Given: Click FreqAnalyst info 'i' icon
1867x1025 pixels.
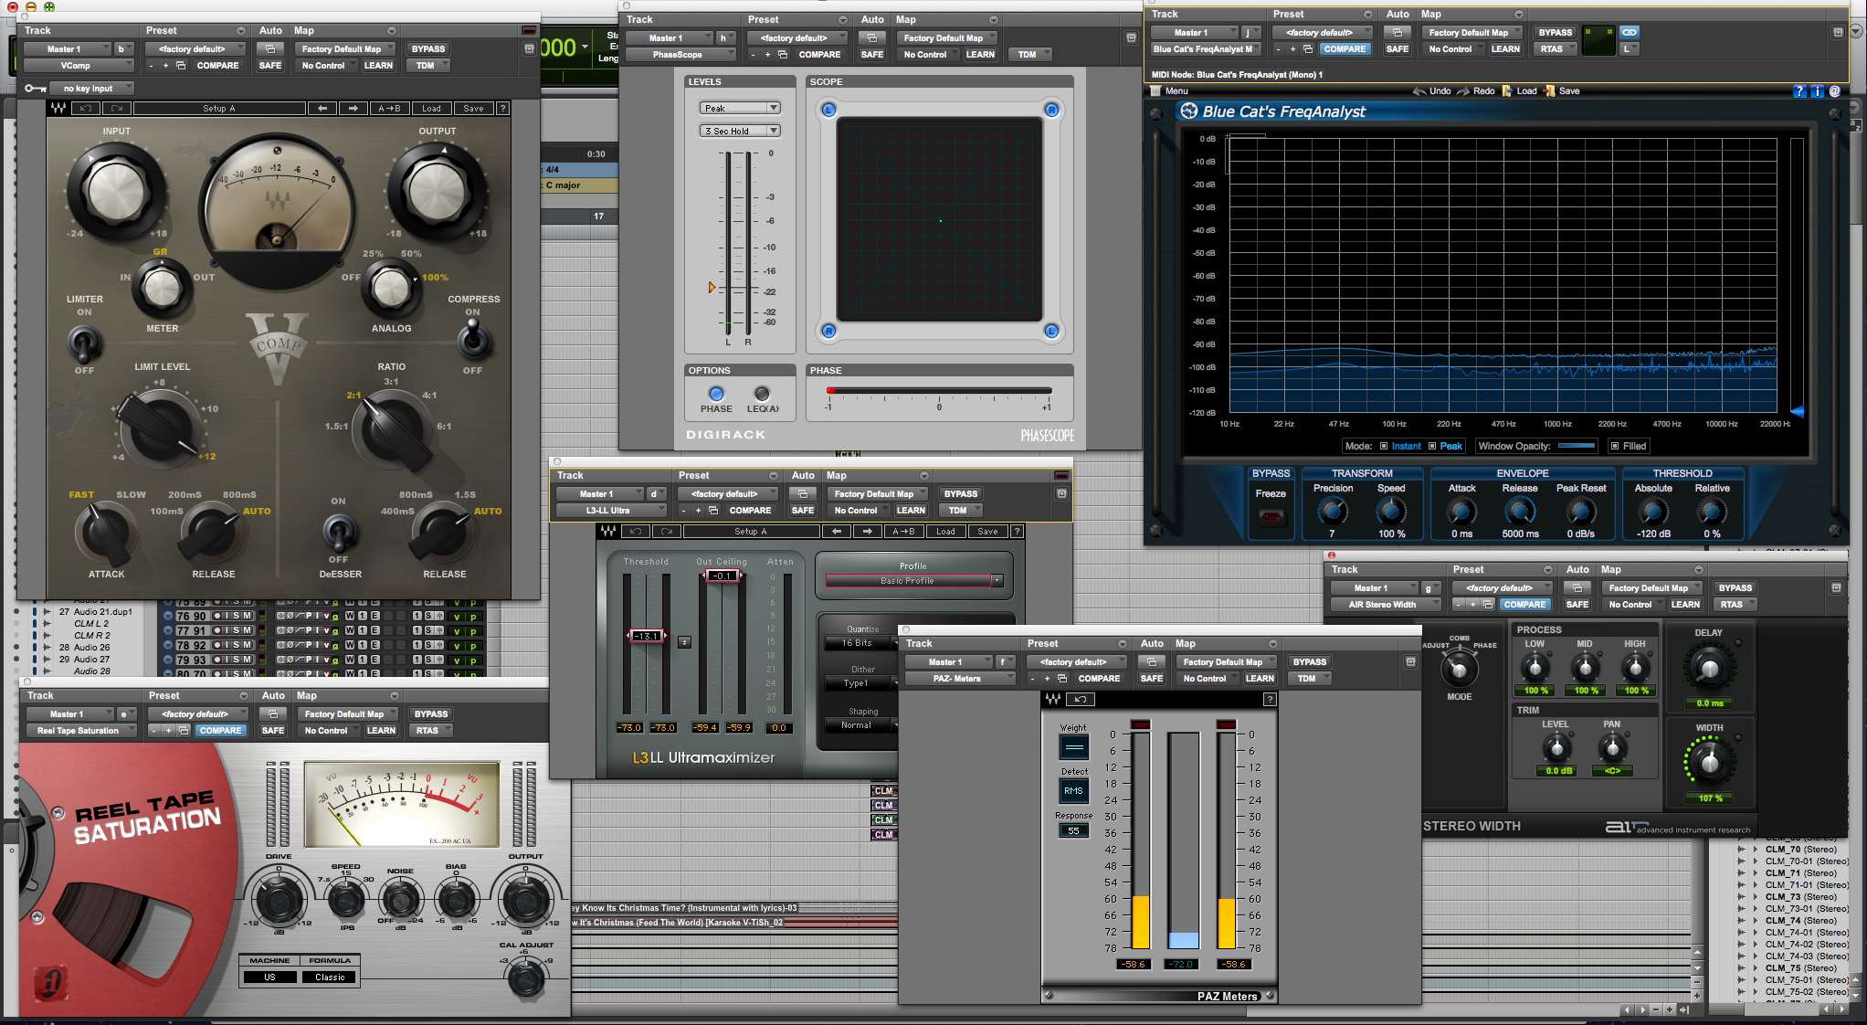Looking at the screenshot, I should click(1817, 91).
